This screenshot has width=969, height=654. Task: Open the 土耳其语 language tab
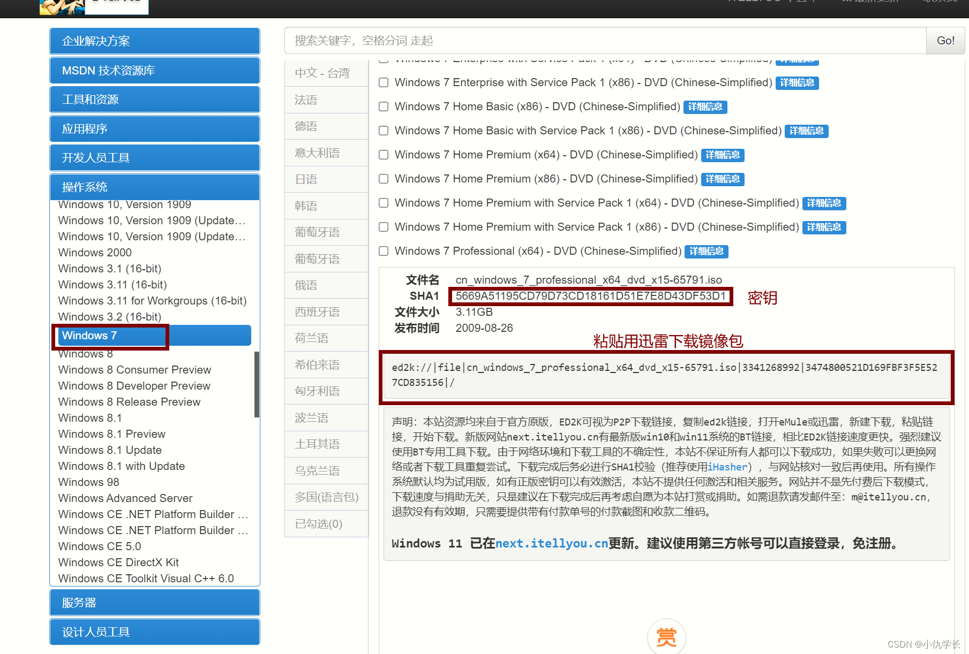click(326, 444)
